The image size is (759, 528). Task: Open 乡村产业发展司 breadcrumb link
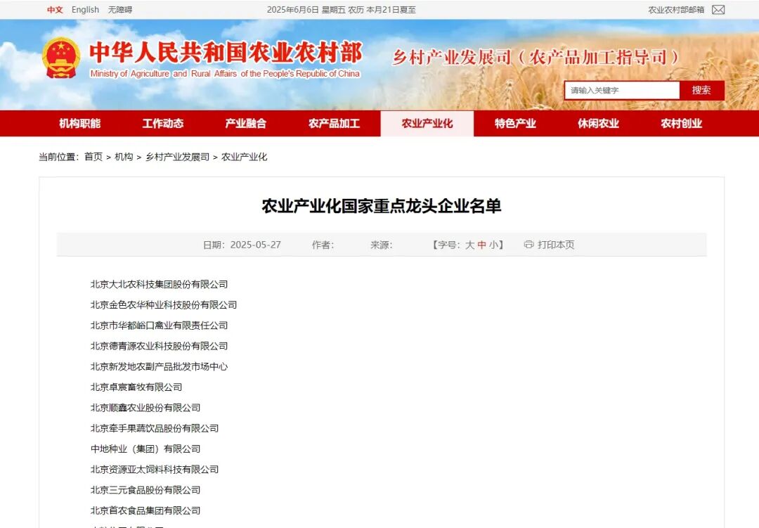[178, 157]
